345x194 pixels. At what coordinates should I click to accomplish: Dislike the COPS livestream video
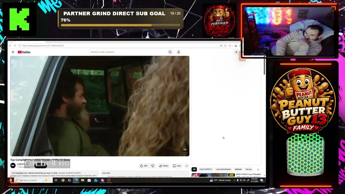point(153,166)
